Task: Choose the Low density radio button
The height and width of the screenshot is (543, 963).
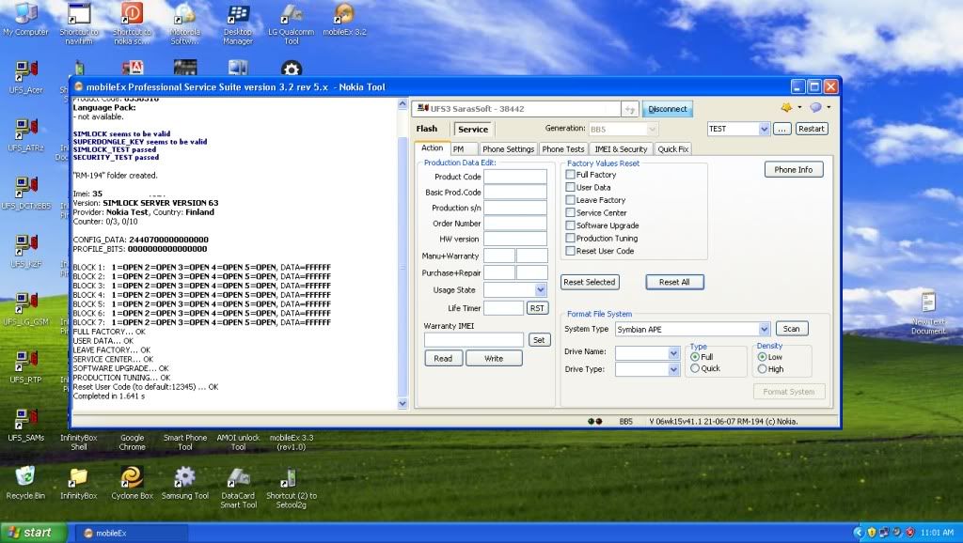Action: pyautogui.click(x=762, y=356)
